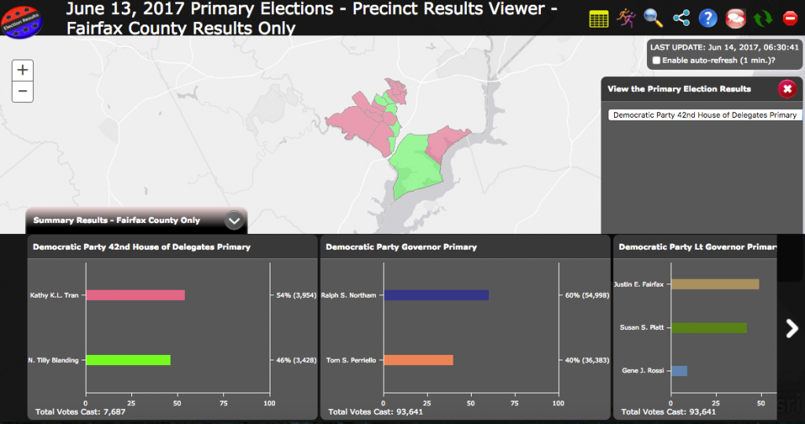This screenshot has width=805, height=424.
Task: Zoom out on the map
Action: pyautogui.click(x=23, y=92)
